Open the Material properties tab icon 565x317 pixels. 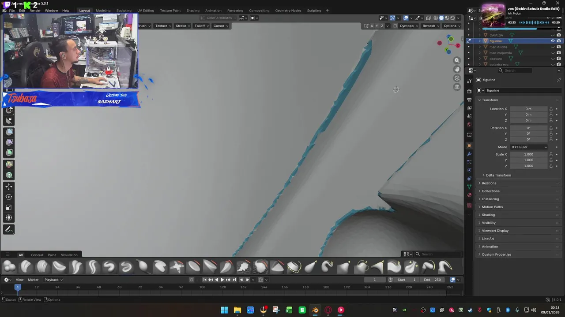(469, 195)
